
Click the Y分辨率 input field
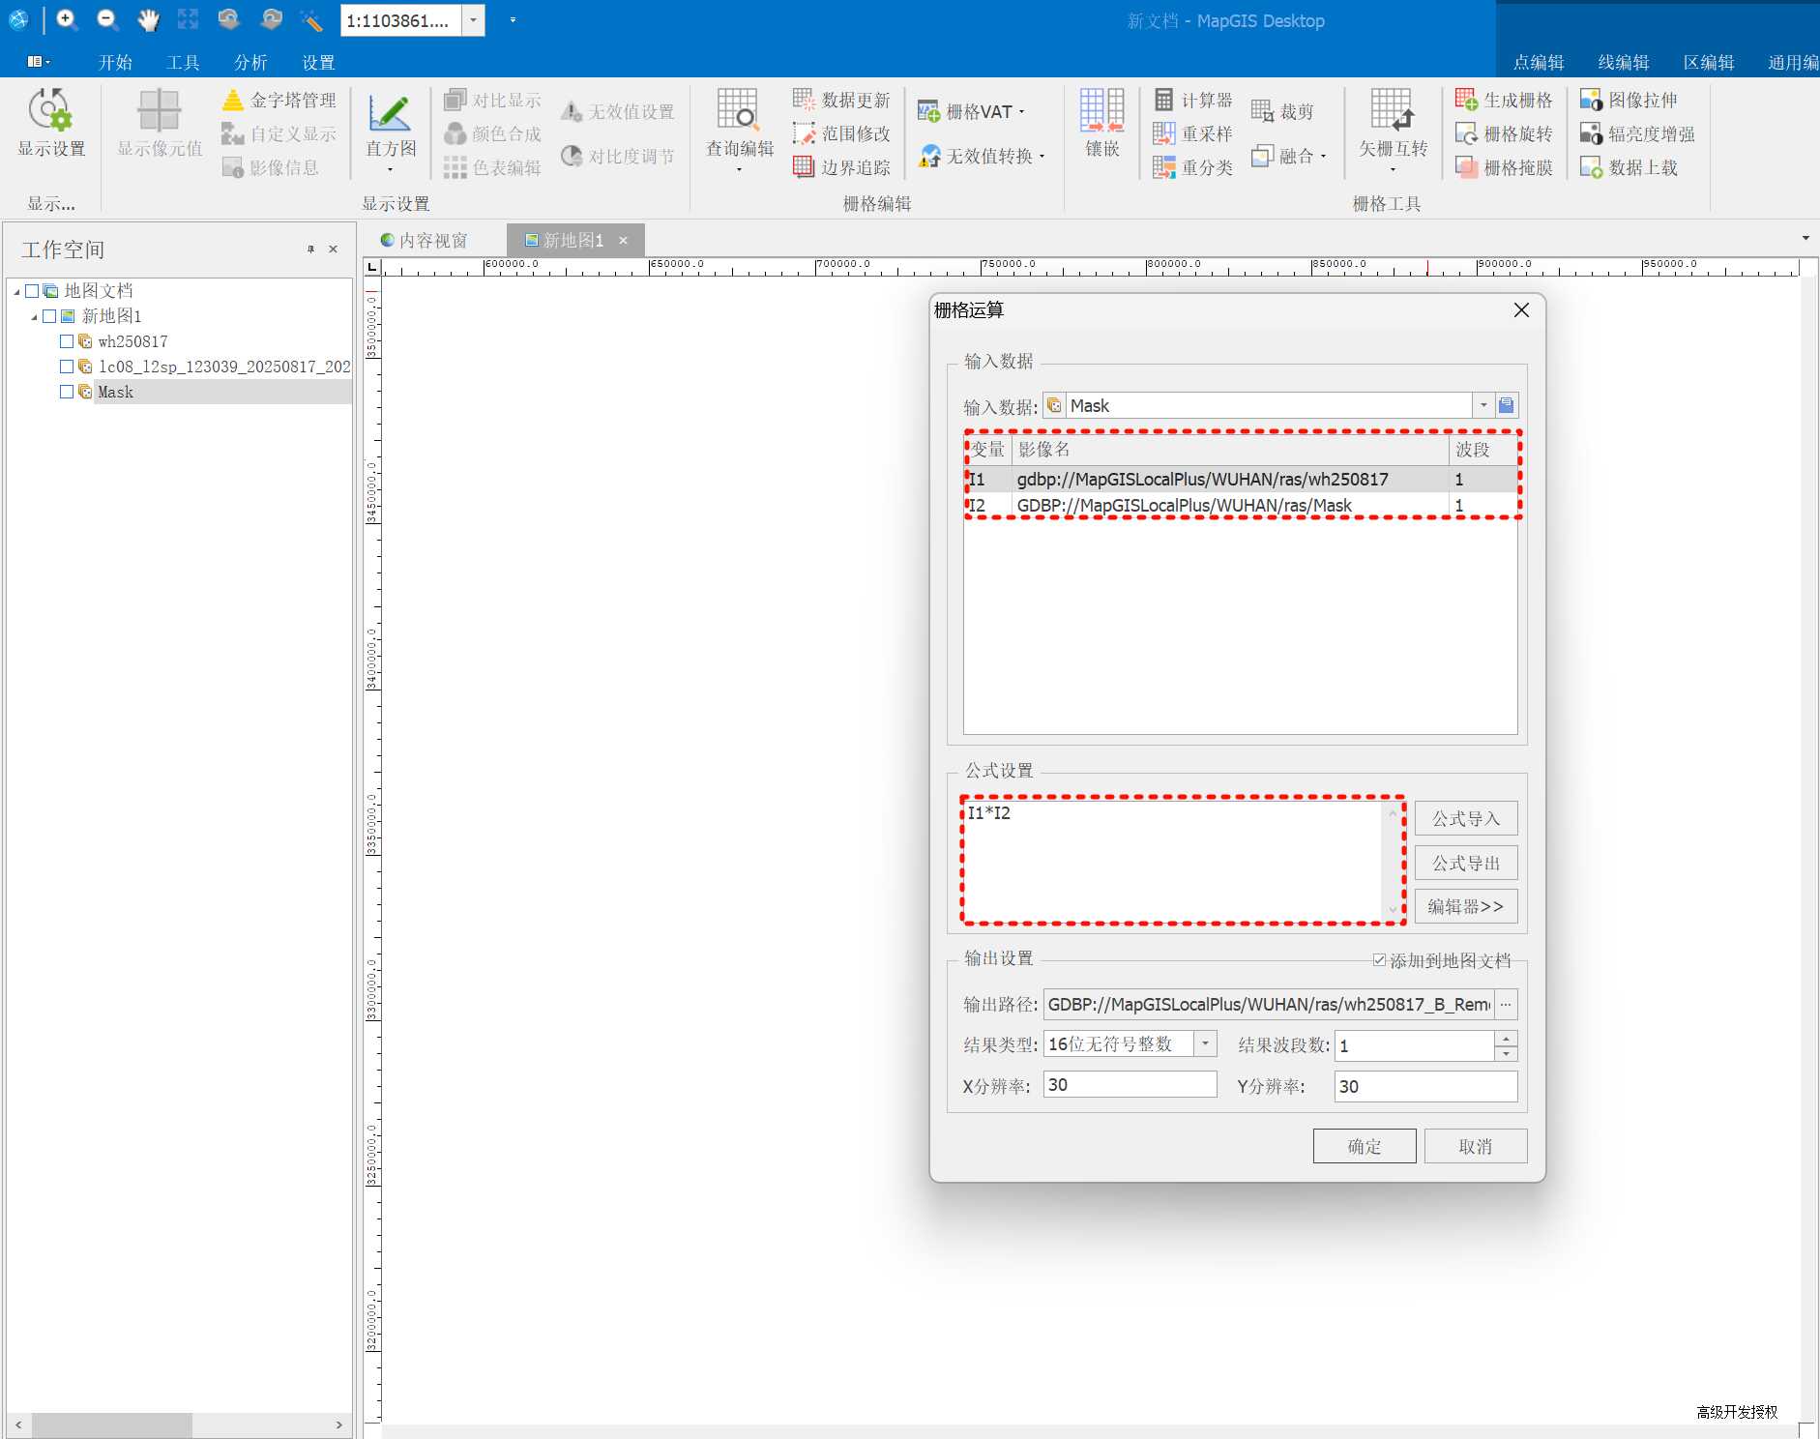pos(1425,1086)
